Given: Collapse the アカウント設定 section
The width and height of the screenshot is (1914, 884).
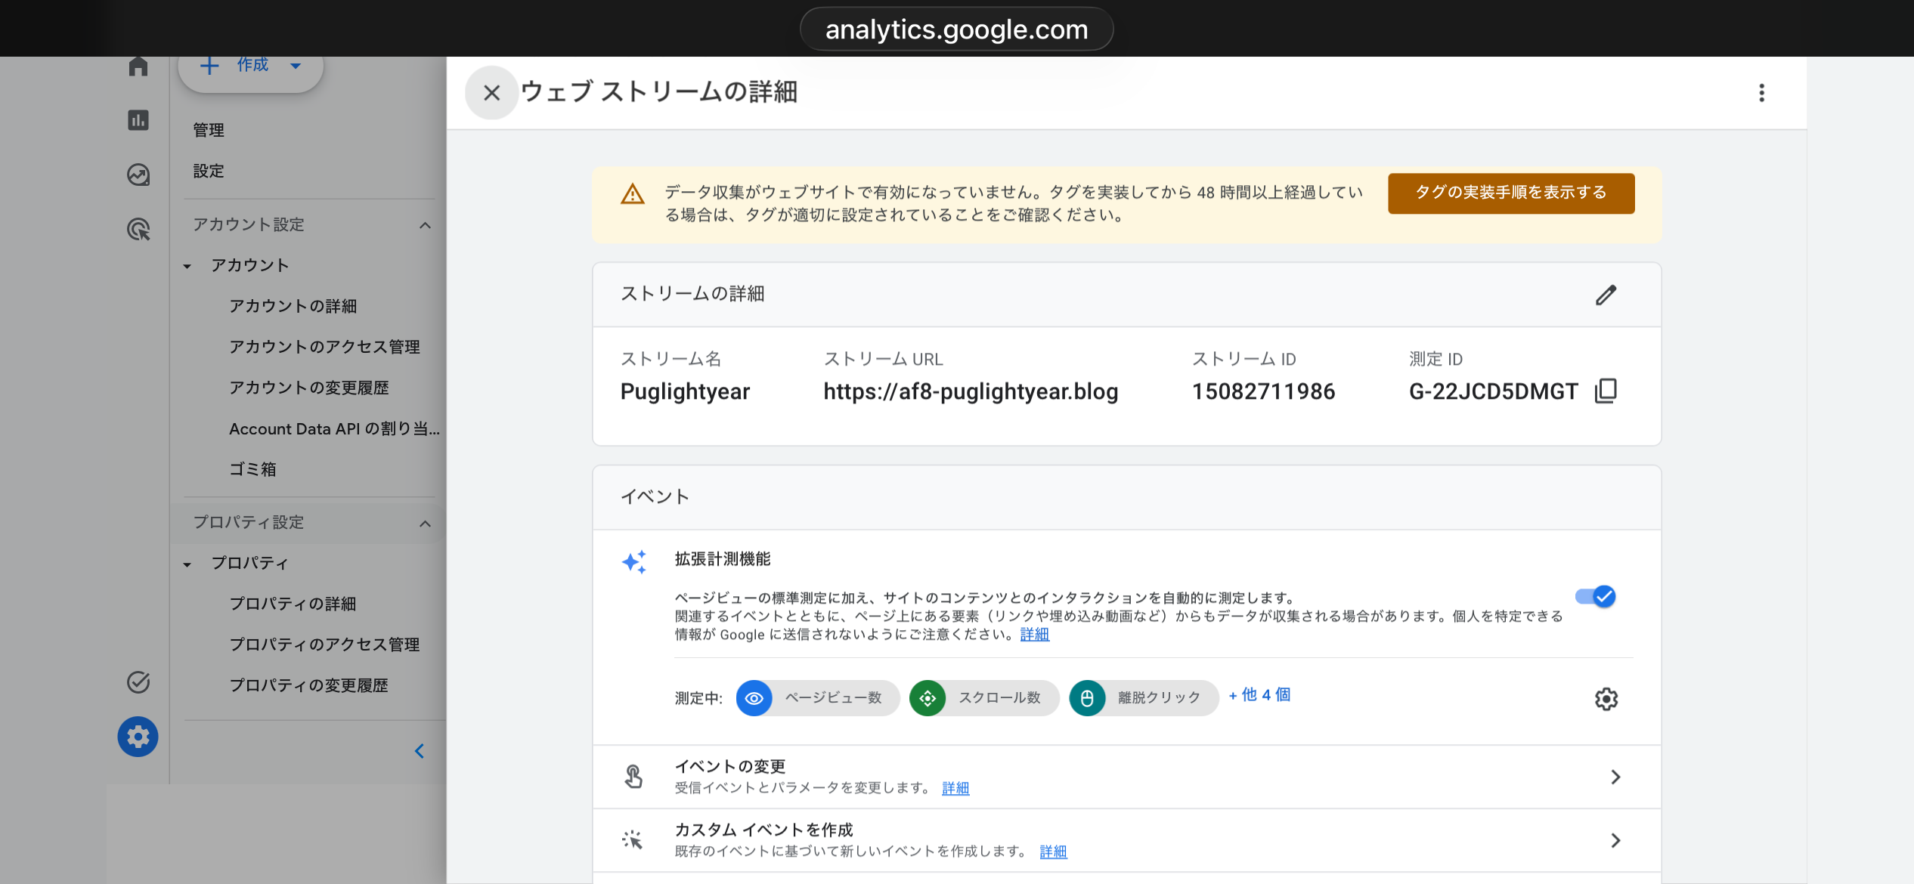Looking at the screenshot, I should click(x=425, y=225).
